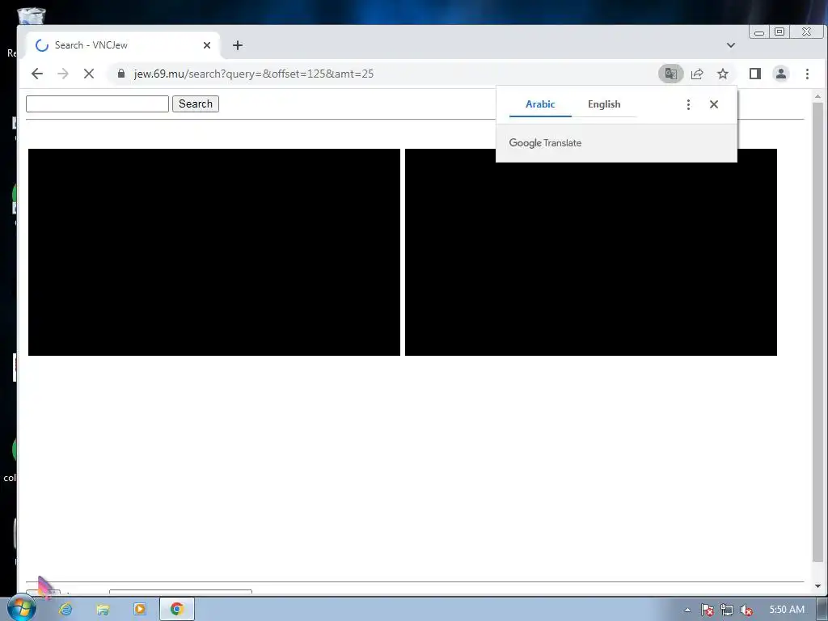Open the left black thumbnail result
The width and height of the screenshot is (828, 621).
(213, 252)
